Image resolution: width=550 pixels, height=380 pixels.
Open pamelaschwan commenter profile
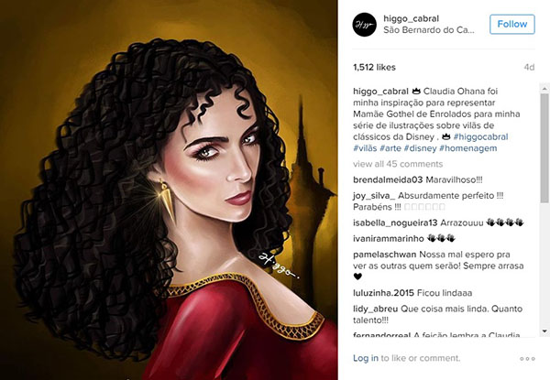[x=384, y=255]
